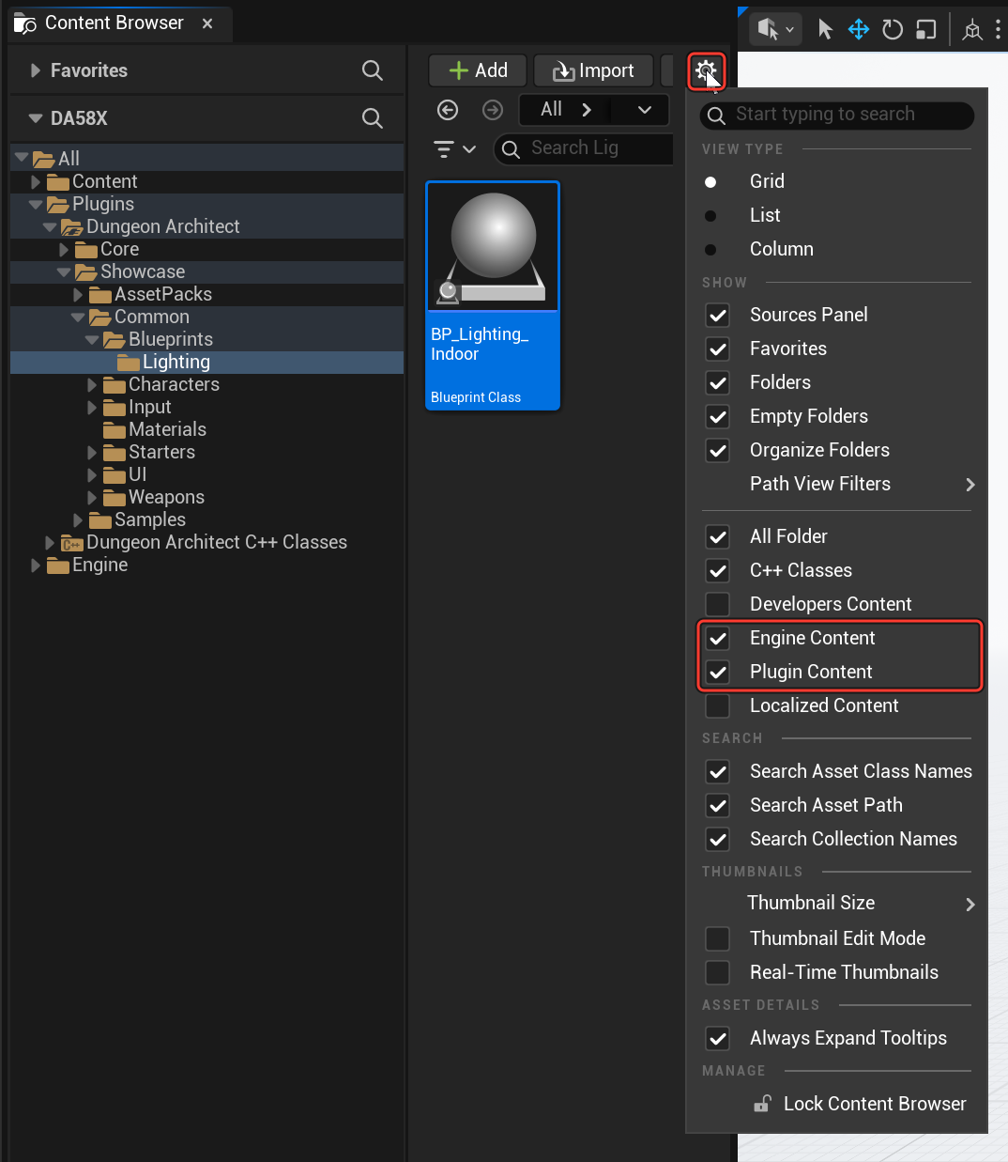Select Column view type
This screenshot has height=1162, width=1008.
(x=710, y=249)
